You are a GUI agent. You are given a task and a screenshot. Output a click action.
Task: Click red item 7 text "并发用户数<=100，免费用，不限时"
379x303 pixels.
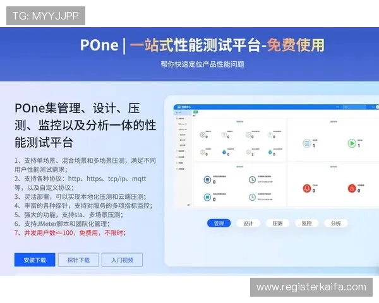tap(74, 233)
